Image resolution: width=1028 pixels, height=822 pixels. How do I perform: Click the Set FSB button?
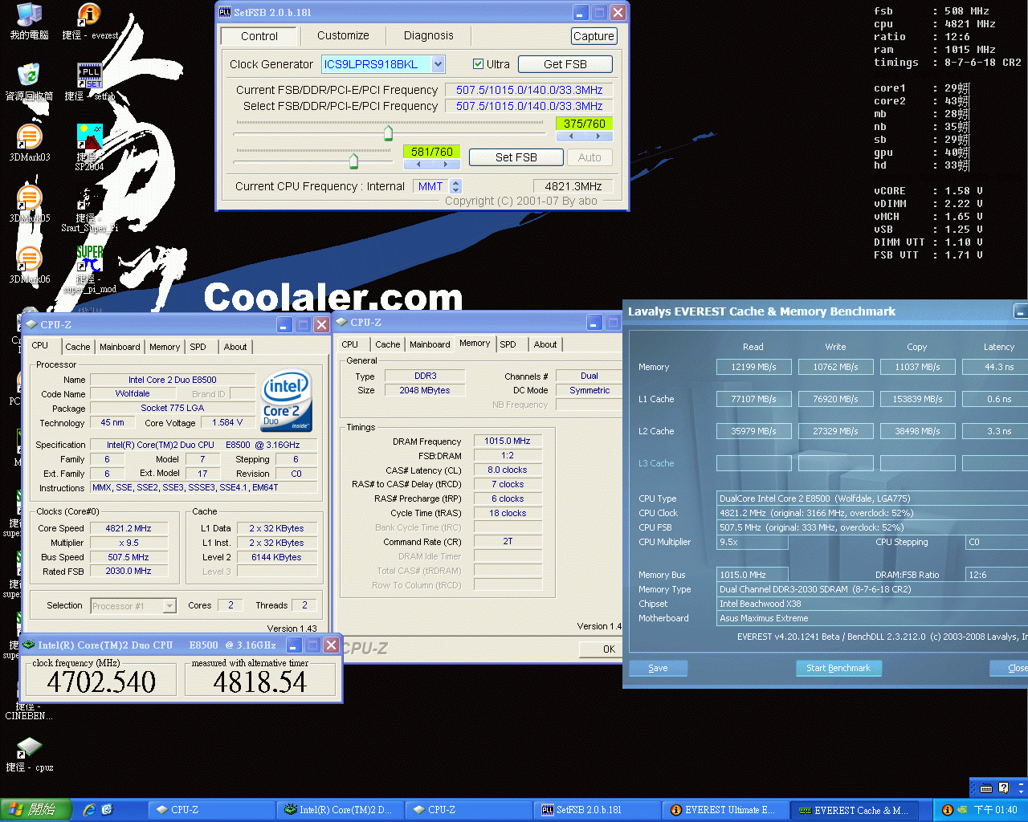pos(516,157)
